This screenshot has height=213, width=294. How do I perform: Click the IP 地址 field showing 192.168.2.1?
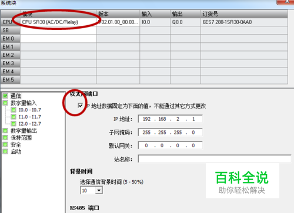coord(170,119)
